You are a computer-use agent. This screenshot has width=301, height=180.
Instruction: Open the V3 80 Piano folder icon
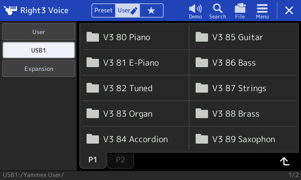[93, 37]
